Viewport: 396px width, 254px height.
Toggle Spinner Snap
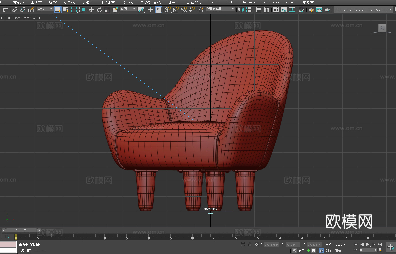coord(192,10)
